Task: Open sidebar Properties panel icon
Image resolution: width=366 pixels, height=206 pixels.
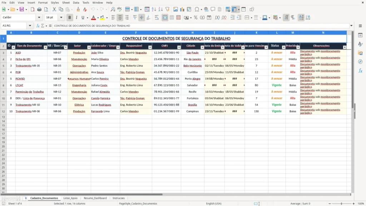Action: point(360,35)
